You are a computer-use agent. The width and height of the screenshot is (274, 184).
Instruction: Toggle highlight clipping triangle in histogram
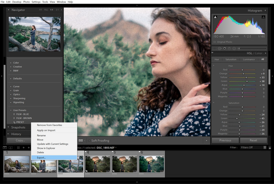pos(264,16)
